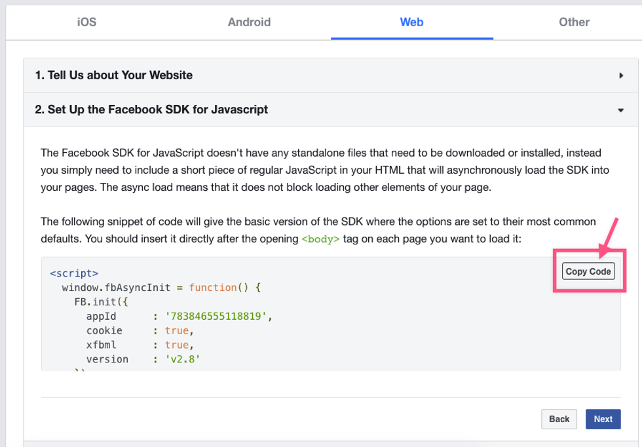
Task: Collapse section 2 using the down arrow
Action: coord(620,110)
